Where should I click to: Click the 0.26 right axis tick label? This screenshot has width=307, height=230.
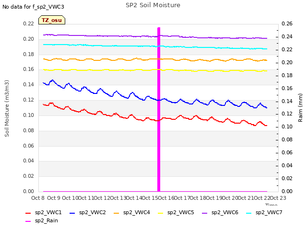(x=287, y=23)
